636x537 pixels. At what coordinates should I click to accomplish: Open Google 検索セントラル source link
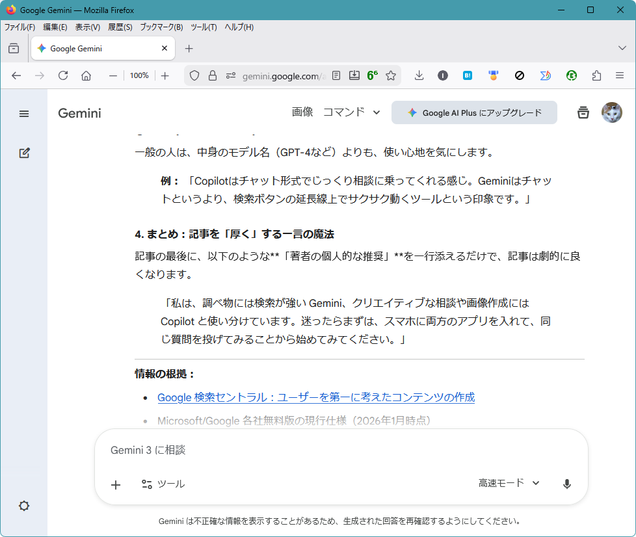point(316,397)
